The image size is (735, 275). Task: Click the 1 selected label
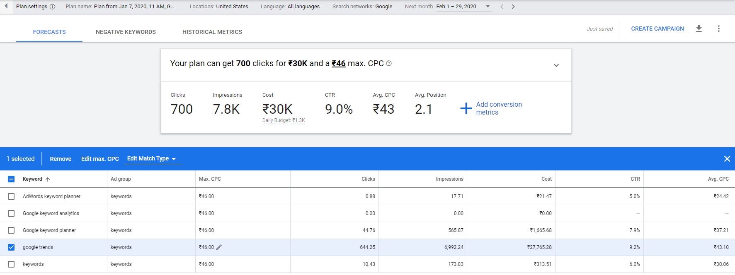point(20,159)
